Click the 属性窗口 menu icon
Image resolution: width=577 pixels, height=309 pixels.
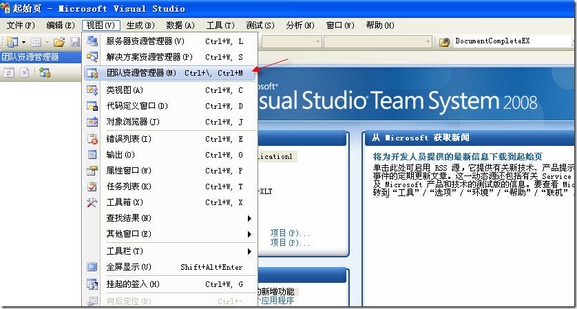92,170
